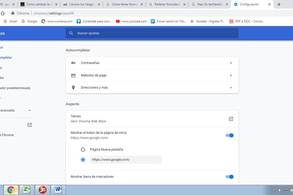
Task: Show hidden system tray icons
Action: coord(273,190)
